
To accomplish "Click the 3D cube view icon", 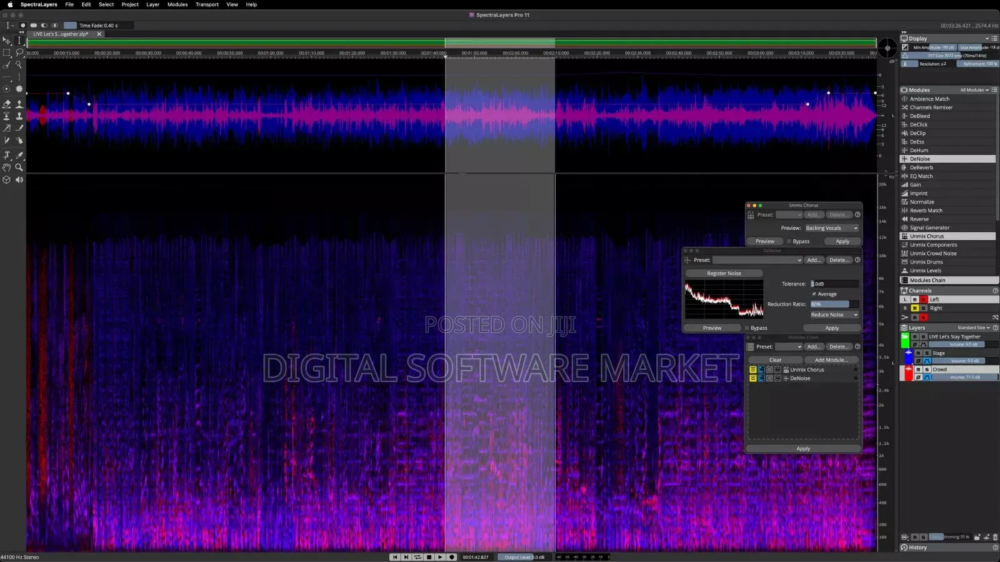I will tap(7, 180).
